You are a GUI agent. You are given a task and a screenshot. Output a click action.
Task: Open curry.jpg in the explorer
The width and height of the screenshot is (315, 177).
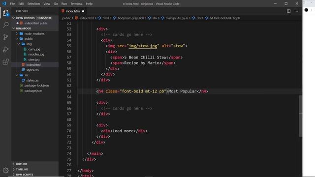pyautogui.click(x=34, y=49)
